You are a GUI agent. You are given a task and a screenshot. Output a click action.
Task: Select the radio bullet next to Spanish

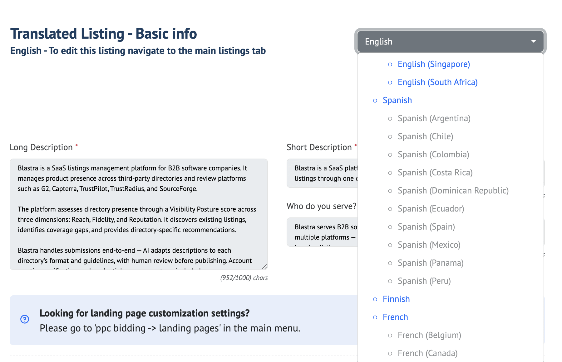[x=375, y=100]
